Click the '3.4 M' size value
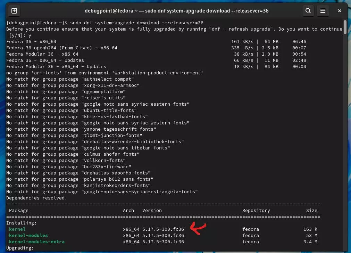 point(310,242)
